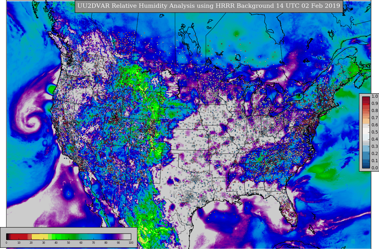Click the 0.8 label on right colorbar
This screenshot has height=249, width=379.
pyautogui.click(x=375, y=110)
